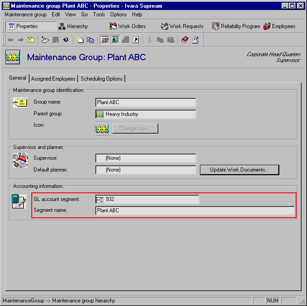
Task: Open the Tools menu
Action: point(99,14)
